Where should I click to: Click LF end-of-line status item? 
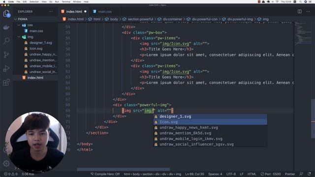[242, 174]
